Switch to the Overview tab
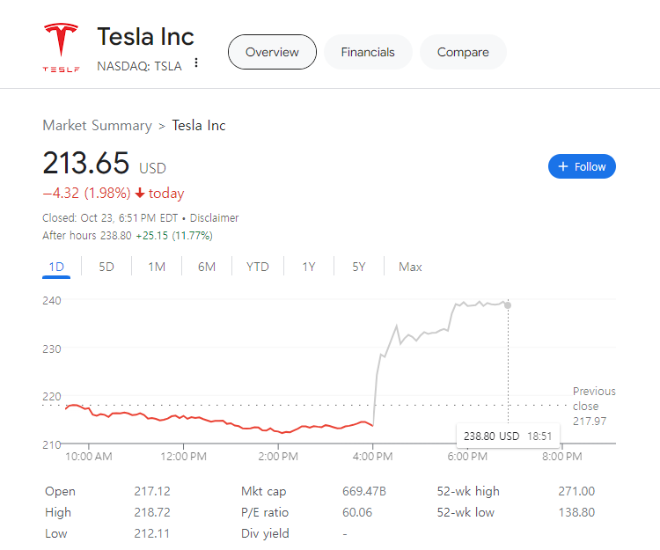The width and height of the screenshot is (660, 550). (272, 52)
